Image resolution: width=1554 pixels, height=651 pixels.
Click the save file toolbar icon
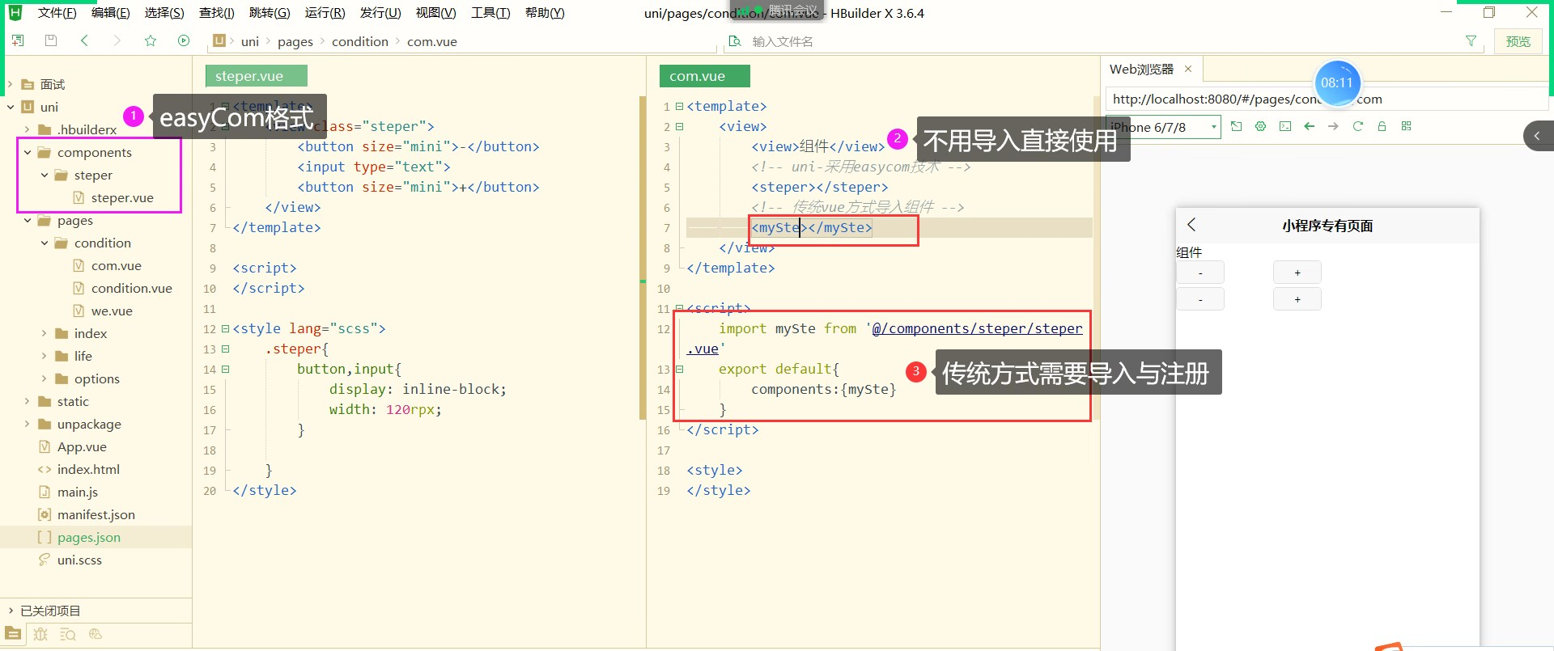51,40
